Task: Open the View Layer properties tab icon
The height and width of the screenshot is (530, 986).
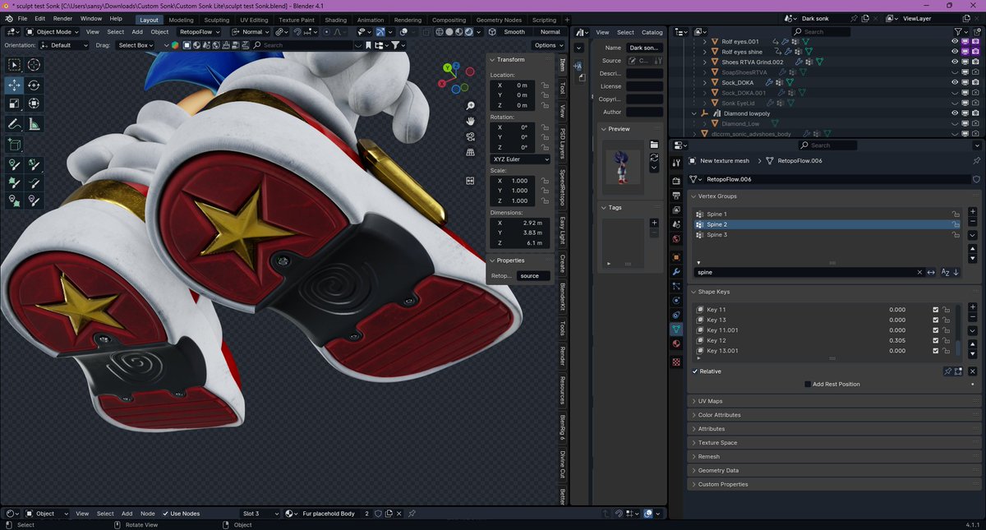Action: click(x=676, y=210)
